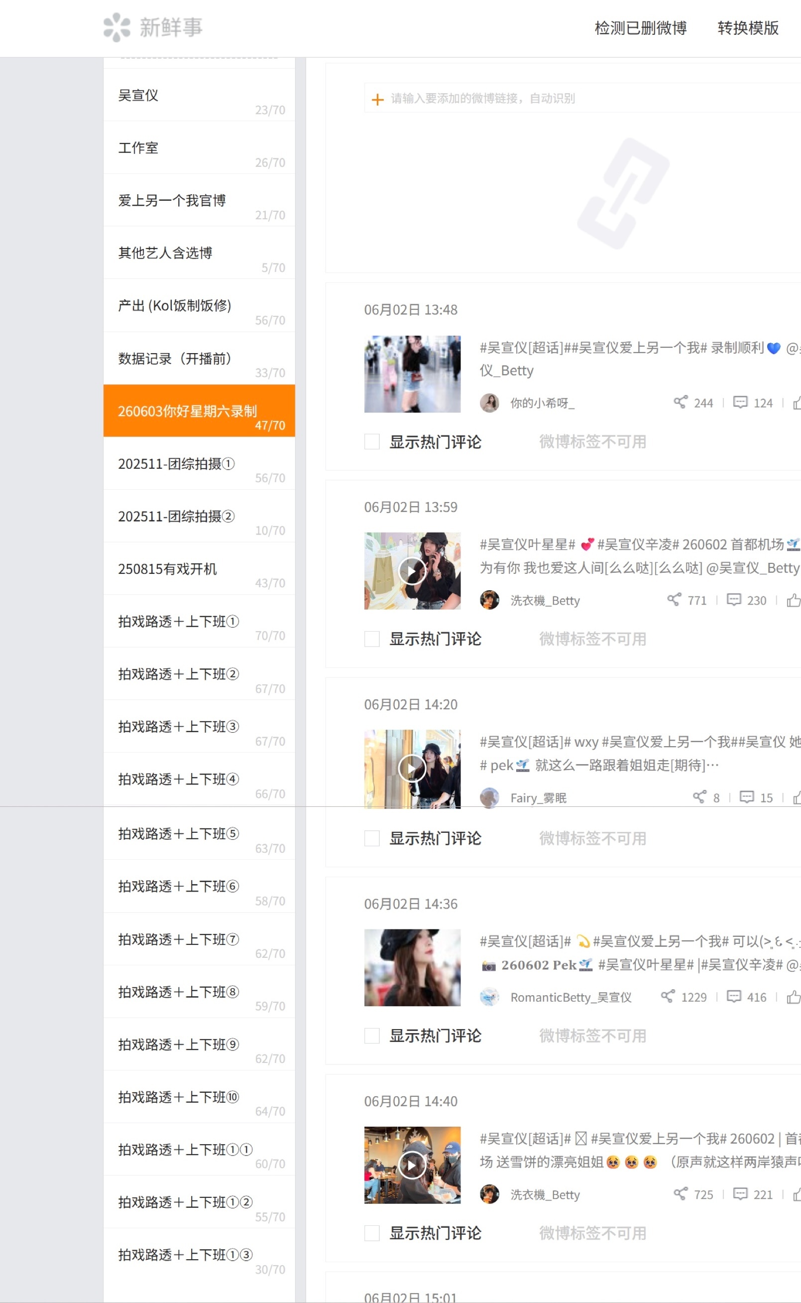Play the video on 13:59 post

point(412,571)
